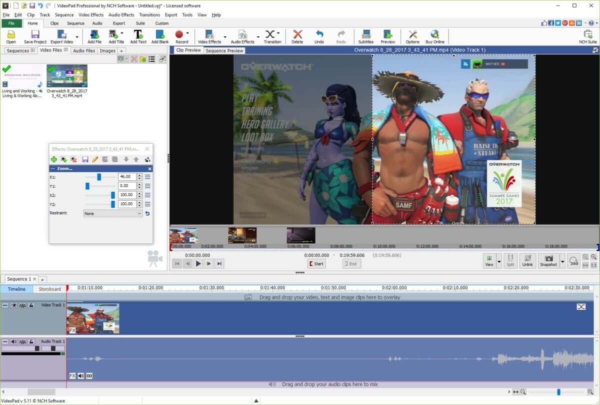Switch to Storyboard view
The image size is (600, 405).
pos(50,289)
